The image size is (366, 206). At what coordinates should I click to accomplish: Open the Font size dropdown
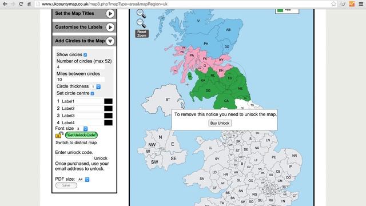(82, 129)
